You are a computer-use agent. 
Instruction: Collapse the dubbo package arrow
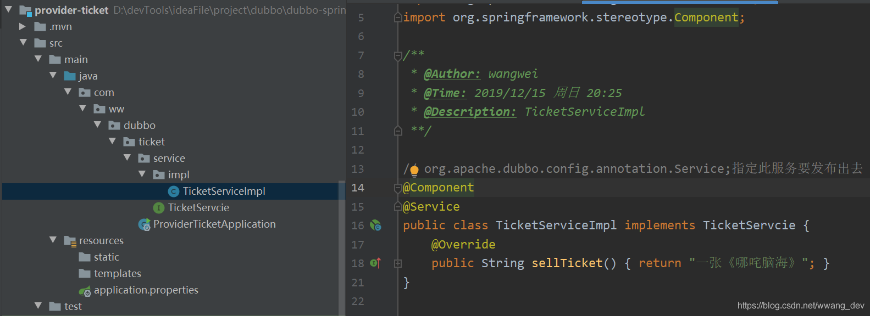pos(97,125)
